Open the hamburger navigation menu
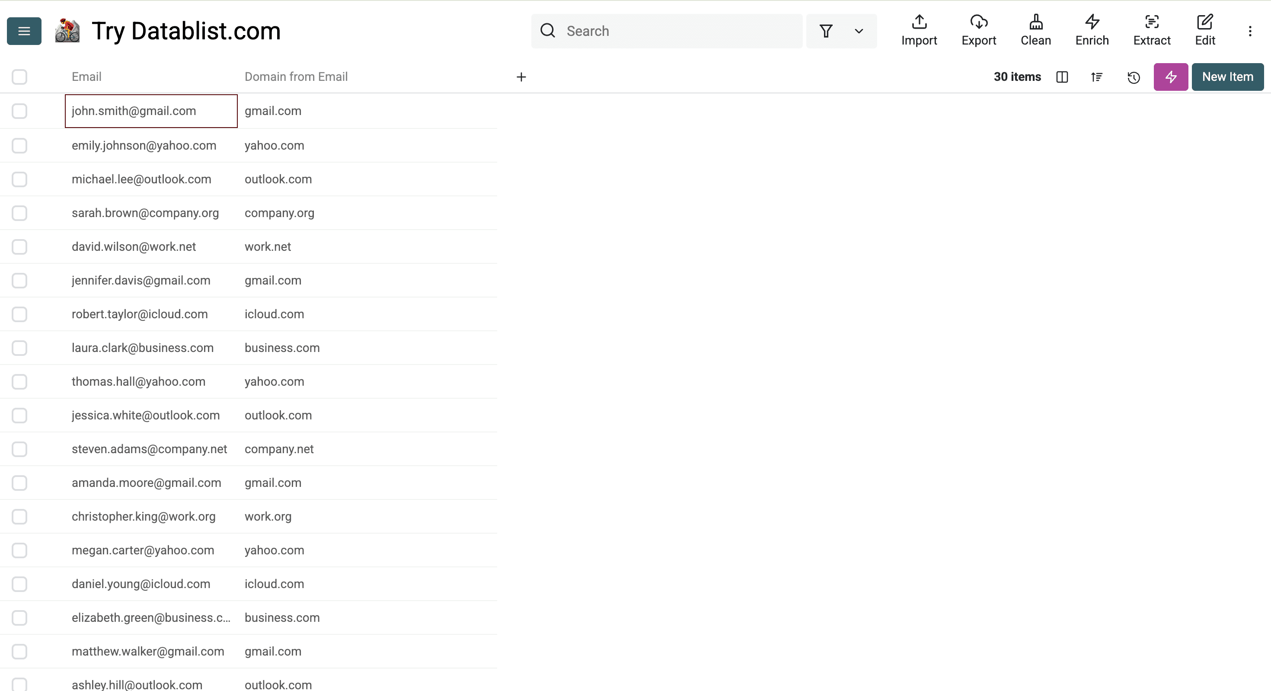Image resolution: width=1271 pixels, height=691 pixels. click(x=23, y=31)
